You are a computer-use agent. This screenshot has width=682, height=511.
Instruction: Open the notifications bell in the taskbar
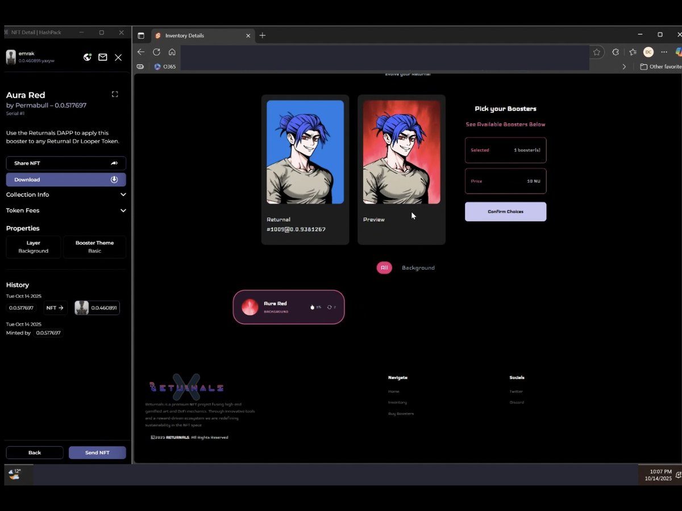(680, 475)
